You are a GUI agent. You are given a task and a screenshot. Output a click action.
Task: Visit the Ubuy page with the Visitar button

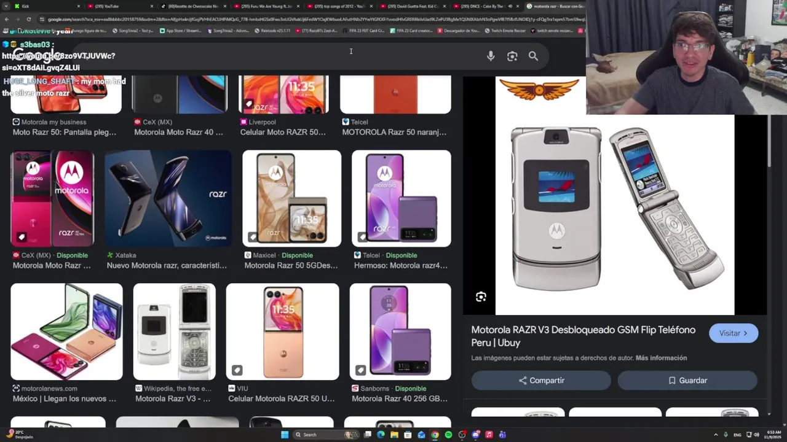tap(734, 333)
